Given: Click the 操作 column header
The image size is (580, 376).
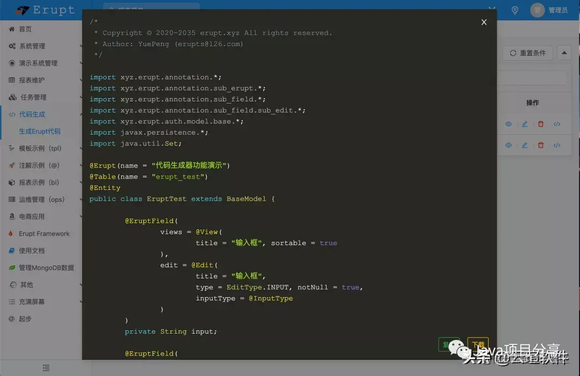Looking at the screenshot, I should 532,102.
